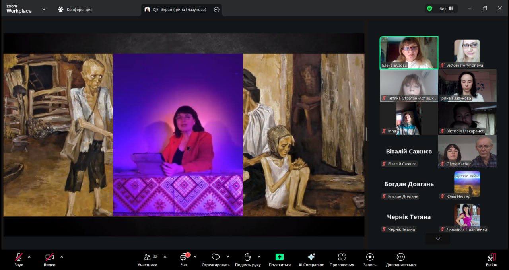Click the Вид view layout button
Image resolution: width=509 pixels, height=270 pixels.
tap(446, 8)
